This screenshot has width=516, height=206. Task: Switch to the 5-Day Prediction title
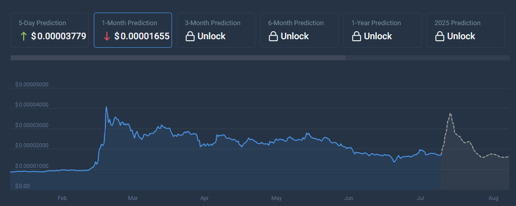(42, 23)
